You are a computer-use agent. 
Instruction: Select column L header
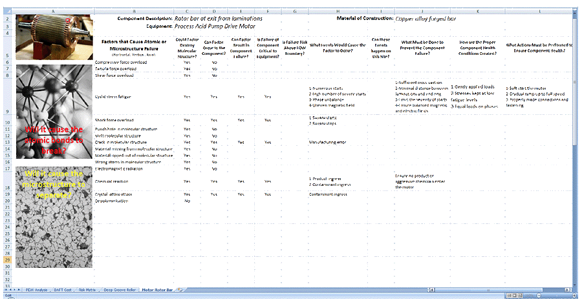(539, 12)
